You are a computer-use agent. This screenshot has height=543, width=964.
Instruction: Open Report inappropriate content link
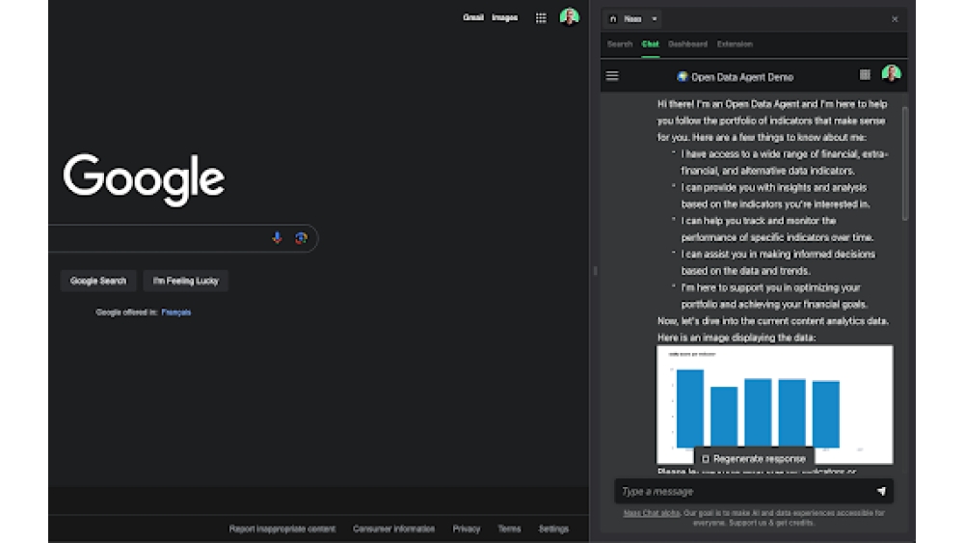(282, 529)
